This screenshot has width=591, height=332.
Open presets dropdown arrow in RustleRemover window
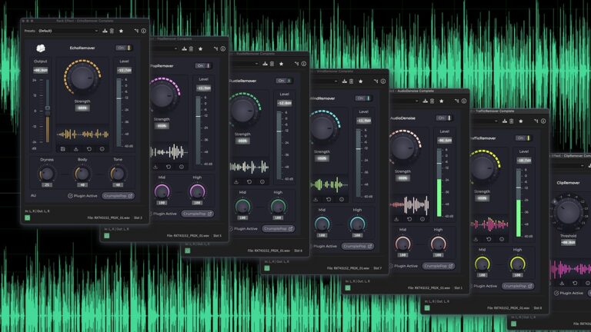(x=257, y=64)
